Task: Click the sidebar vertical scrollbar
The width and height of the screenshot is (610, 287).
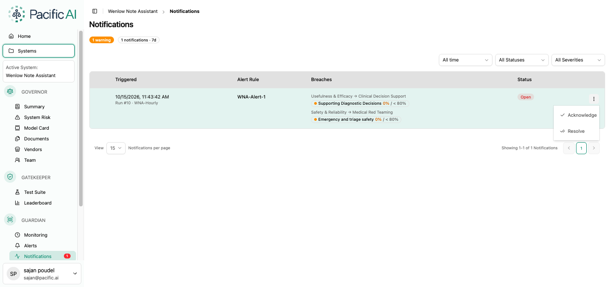Action: 81,118
